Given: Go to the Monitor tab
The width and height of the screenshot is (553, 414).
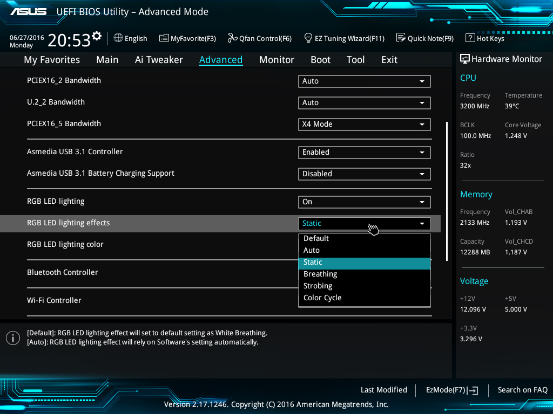Looking at the screenshot, I should click(276, 60).
